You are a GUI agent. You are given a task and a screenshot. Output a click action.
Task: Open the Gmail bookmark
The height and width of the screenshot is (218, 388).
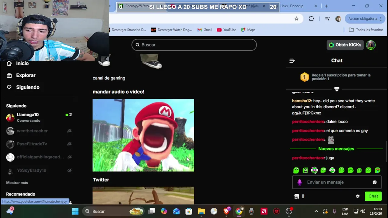pos(205,30)
